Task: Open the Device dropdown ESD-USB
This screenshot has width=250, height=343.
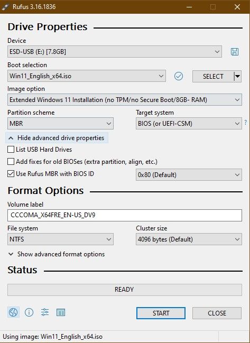Action: (x=115, y=52)
